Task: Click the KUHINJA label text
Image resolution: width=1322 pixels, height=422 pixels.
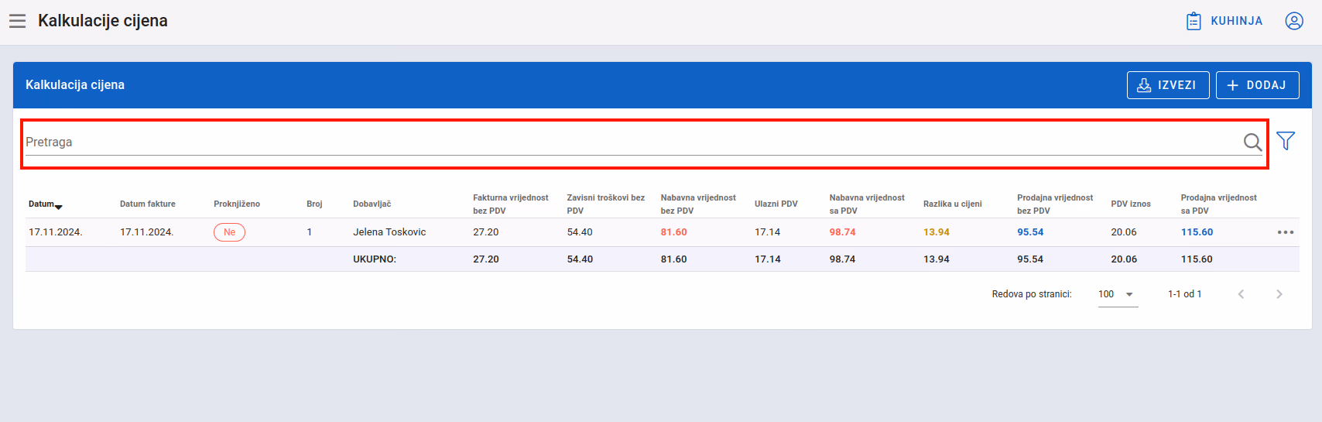Action: 1237,21
